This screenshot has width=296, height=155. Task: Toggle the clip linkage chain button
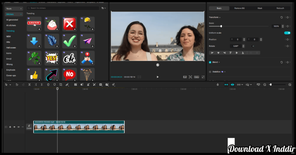coord(239,85)
